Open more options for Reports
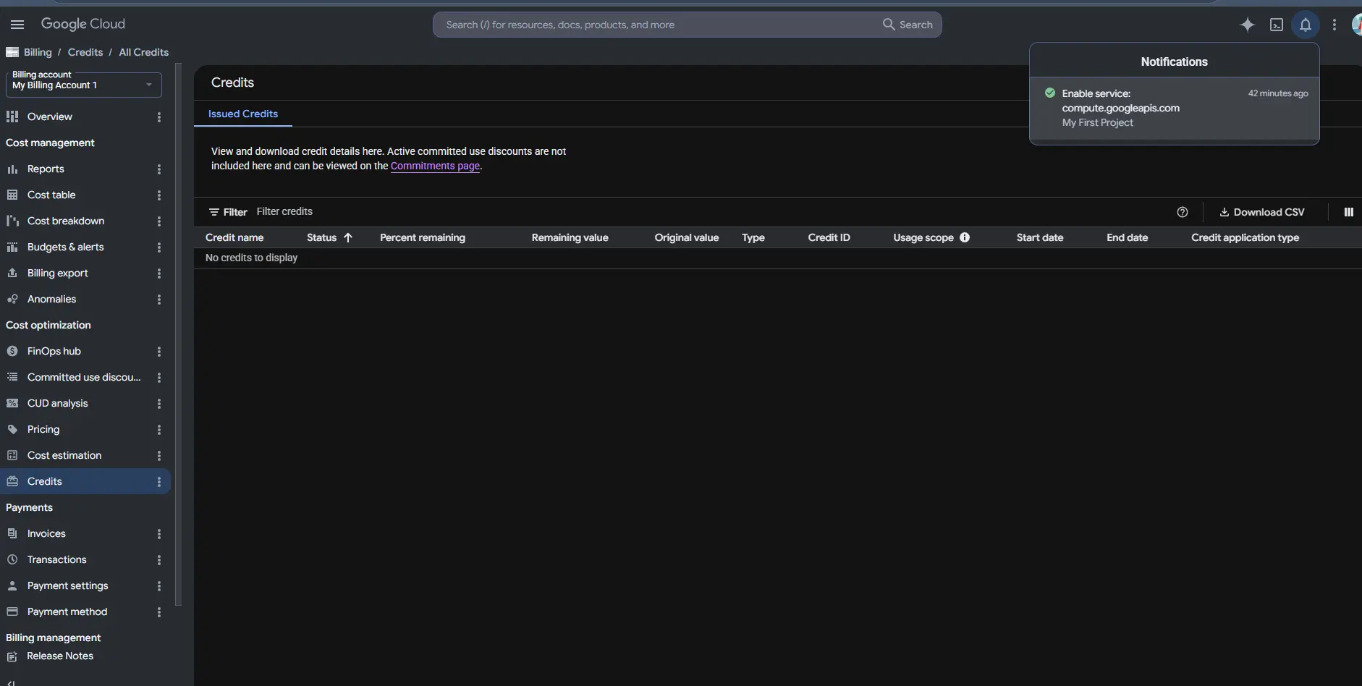Viewport: 1362px width, 686px height. point(159,169)
